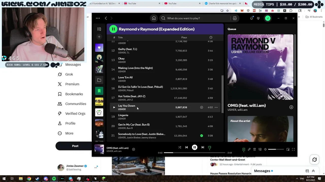Skip to next track
325x182 pixels.
[x=203, y=147]
